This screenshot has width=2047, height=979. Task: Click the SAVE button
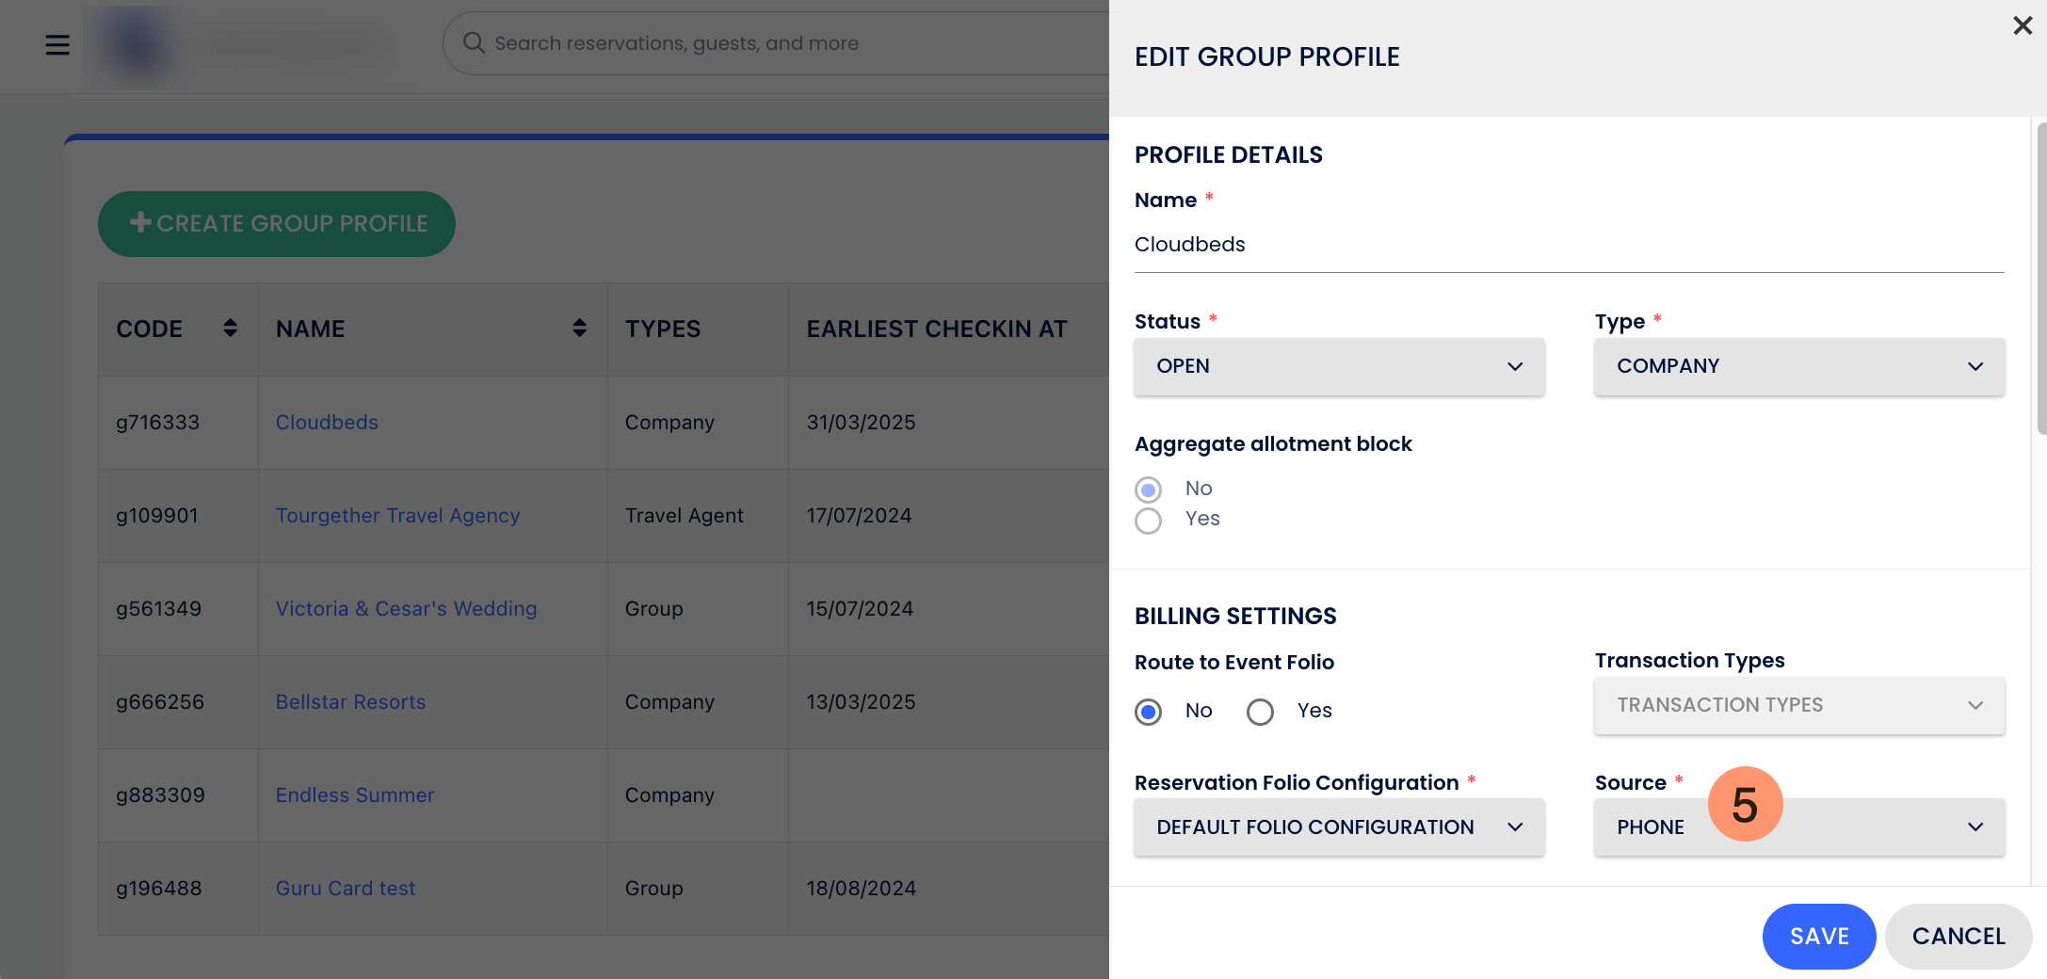pos(1819,937)
